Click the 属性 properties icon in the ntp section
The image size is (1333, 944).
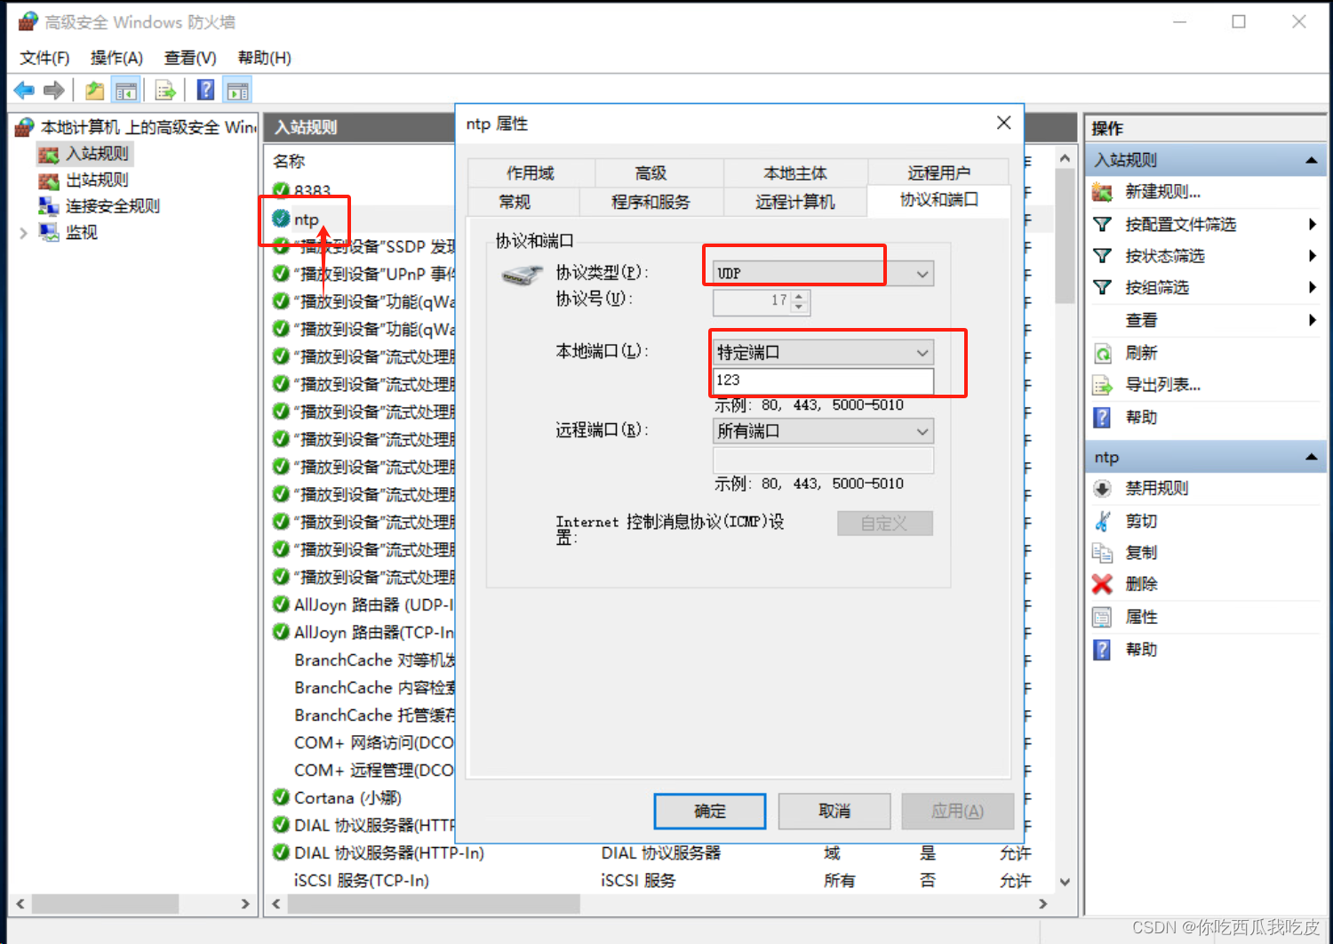coord(1102,617)
